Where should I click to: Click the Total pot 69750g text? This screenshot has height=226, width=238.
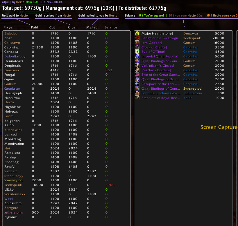click(22, 8)
